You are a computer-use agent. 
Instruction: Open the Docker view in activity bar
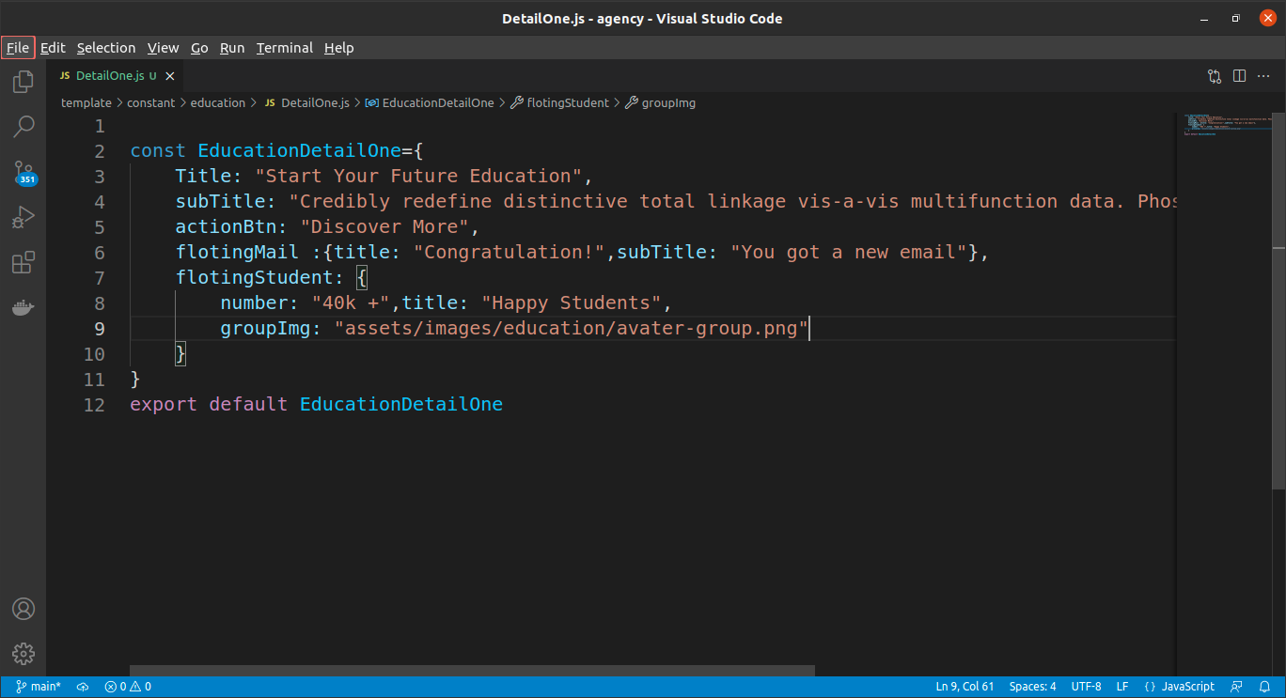[23, 307]
